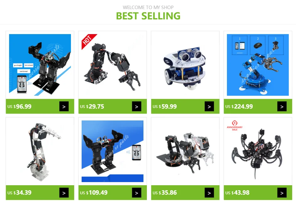Click arrow button beside US $109.49

click(x=137, y=192)
